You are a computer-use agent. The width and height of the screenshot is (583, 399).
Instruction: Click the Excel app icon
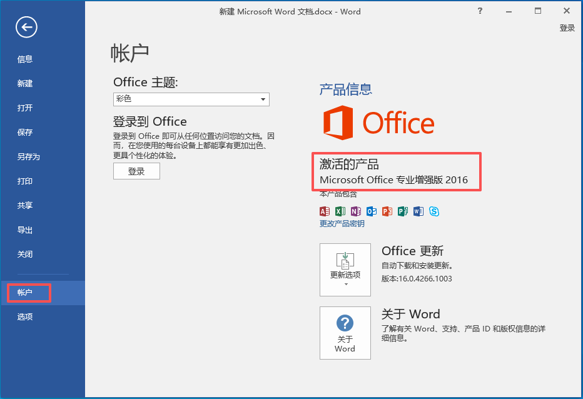point(340,211)
